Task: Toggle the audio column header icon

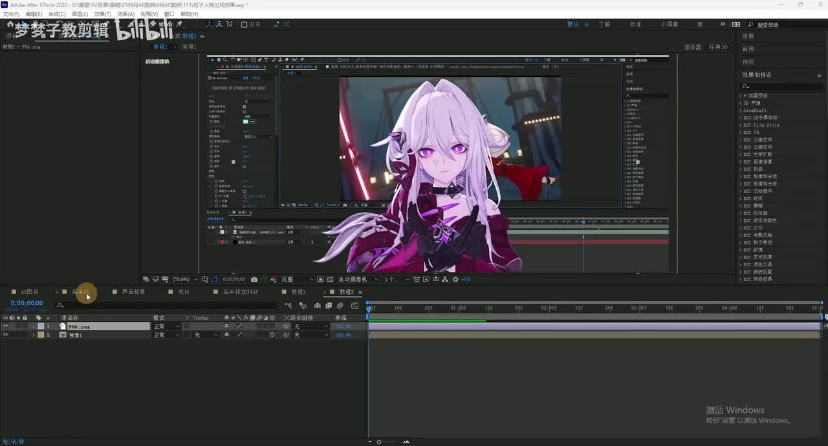Action: [12, 318]
